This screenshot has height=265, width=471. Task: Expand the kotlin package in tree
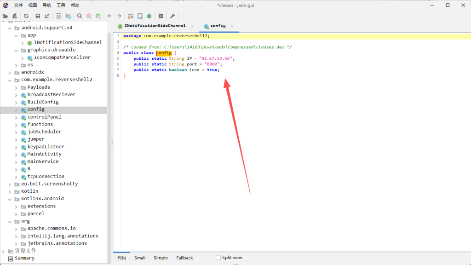(11, 191)
